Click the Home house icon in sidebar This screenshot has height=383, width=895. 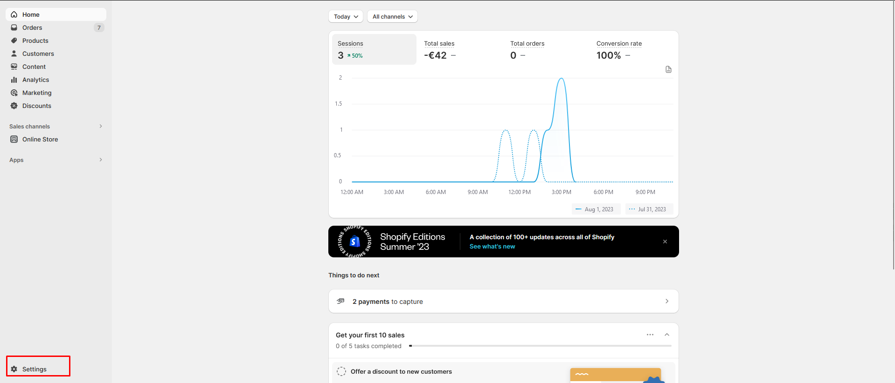tap(14, 14)
